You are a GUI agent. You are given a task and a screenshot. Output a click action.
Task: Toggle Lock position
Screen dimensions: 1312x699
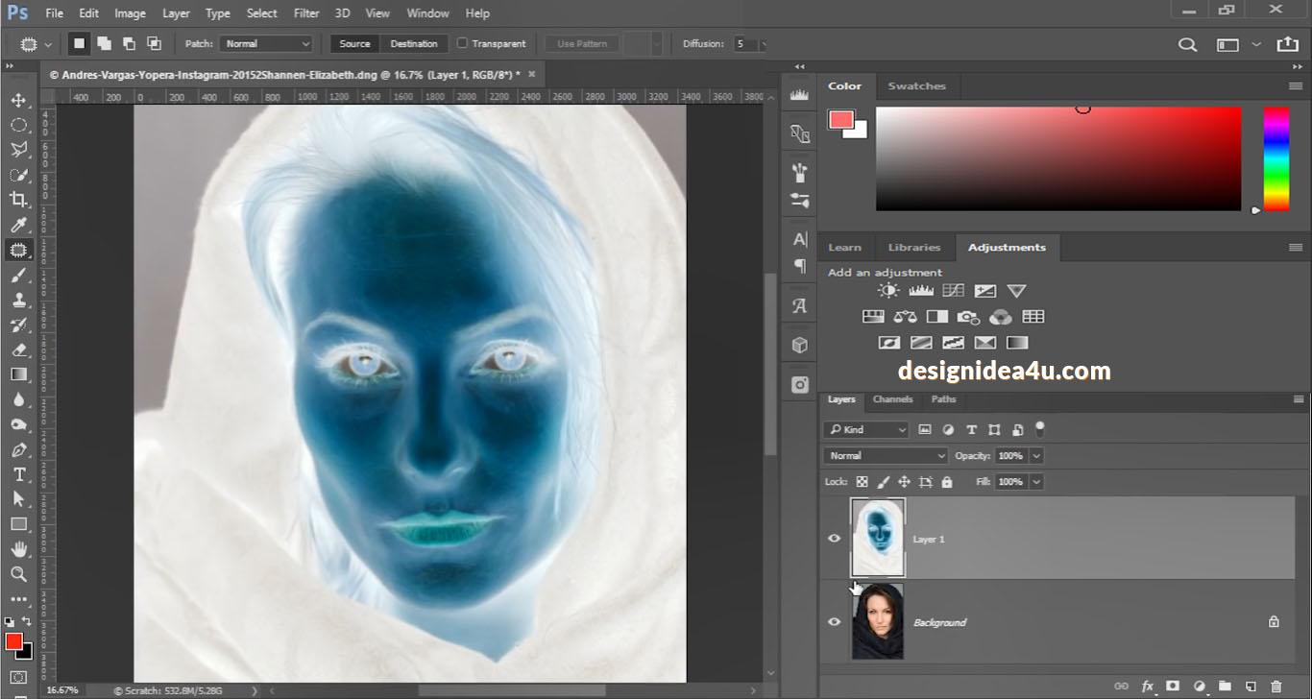click(x=904, y=482)
